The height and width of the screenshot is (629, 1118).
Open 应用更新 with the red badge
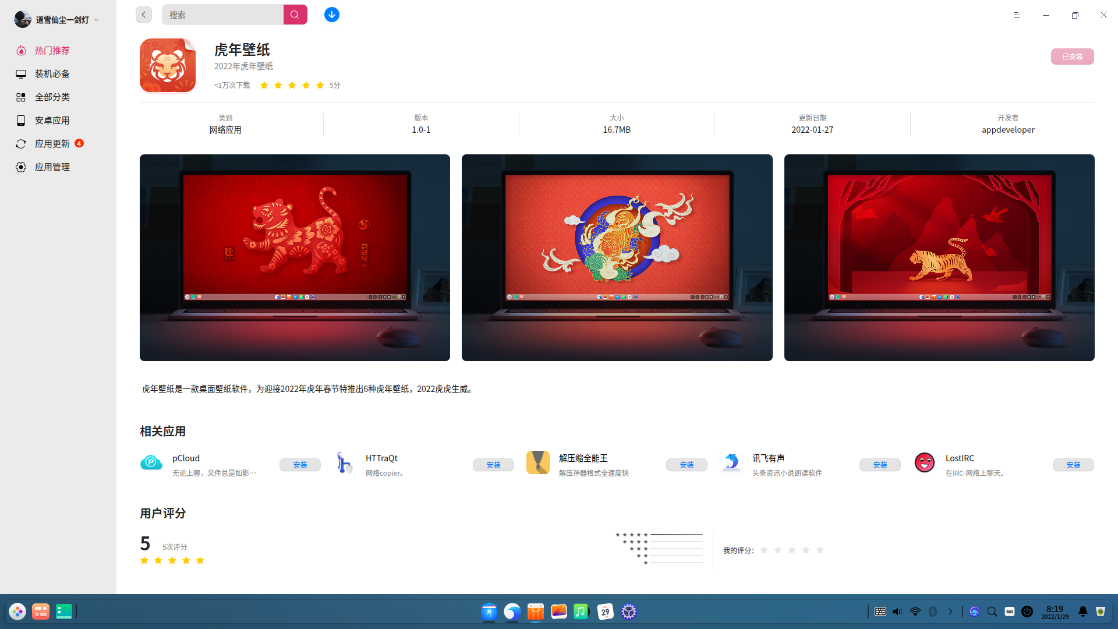[52, 143]
